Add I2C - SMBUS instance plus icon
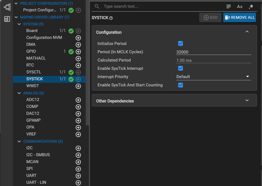This screenshot has width=262, height=186. click(78, 155)
